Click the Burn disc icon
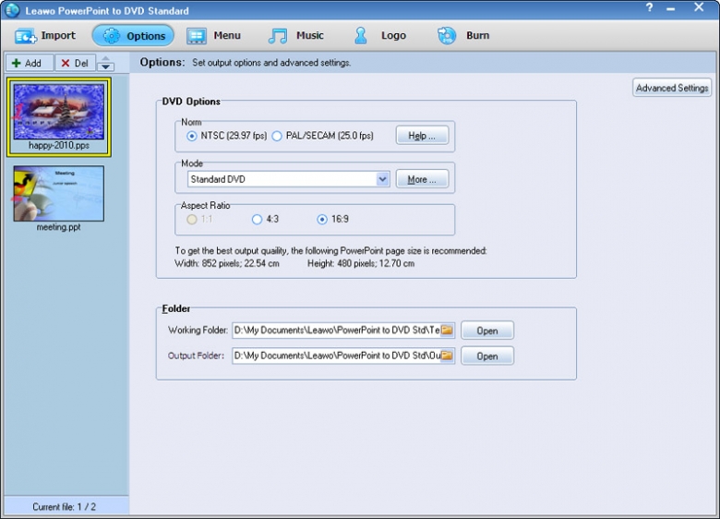Screen dimensions: 720x519 point(448,36)
